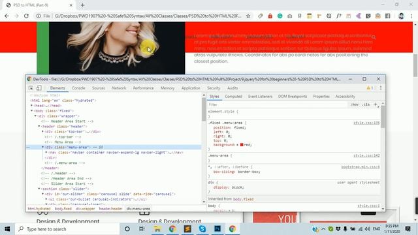The image size is (418, 235).
Task: Click browser forward arrow
Action: (x=16, y=16)
